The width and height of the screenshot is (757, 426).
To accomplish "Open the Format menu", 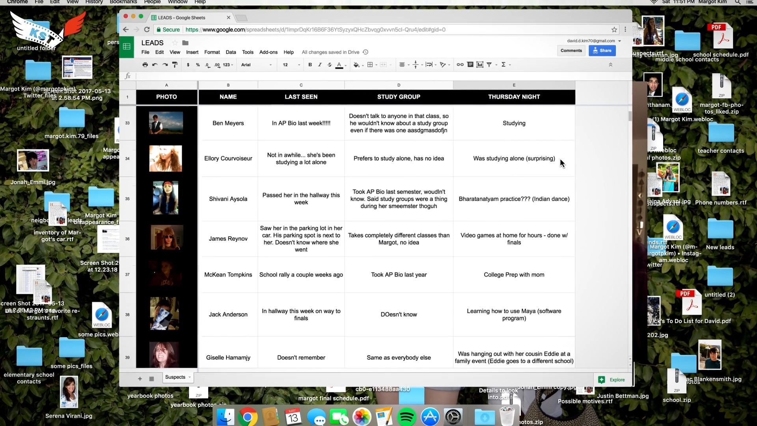I will coord(212,52).
